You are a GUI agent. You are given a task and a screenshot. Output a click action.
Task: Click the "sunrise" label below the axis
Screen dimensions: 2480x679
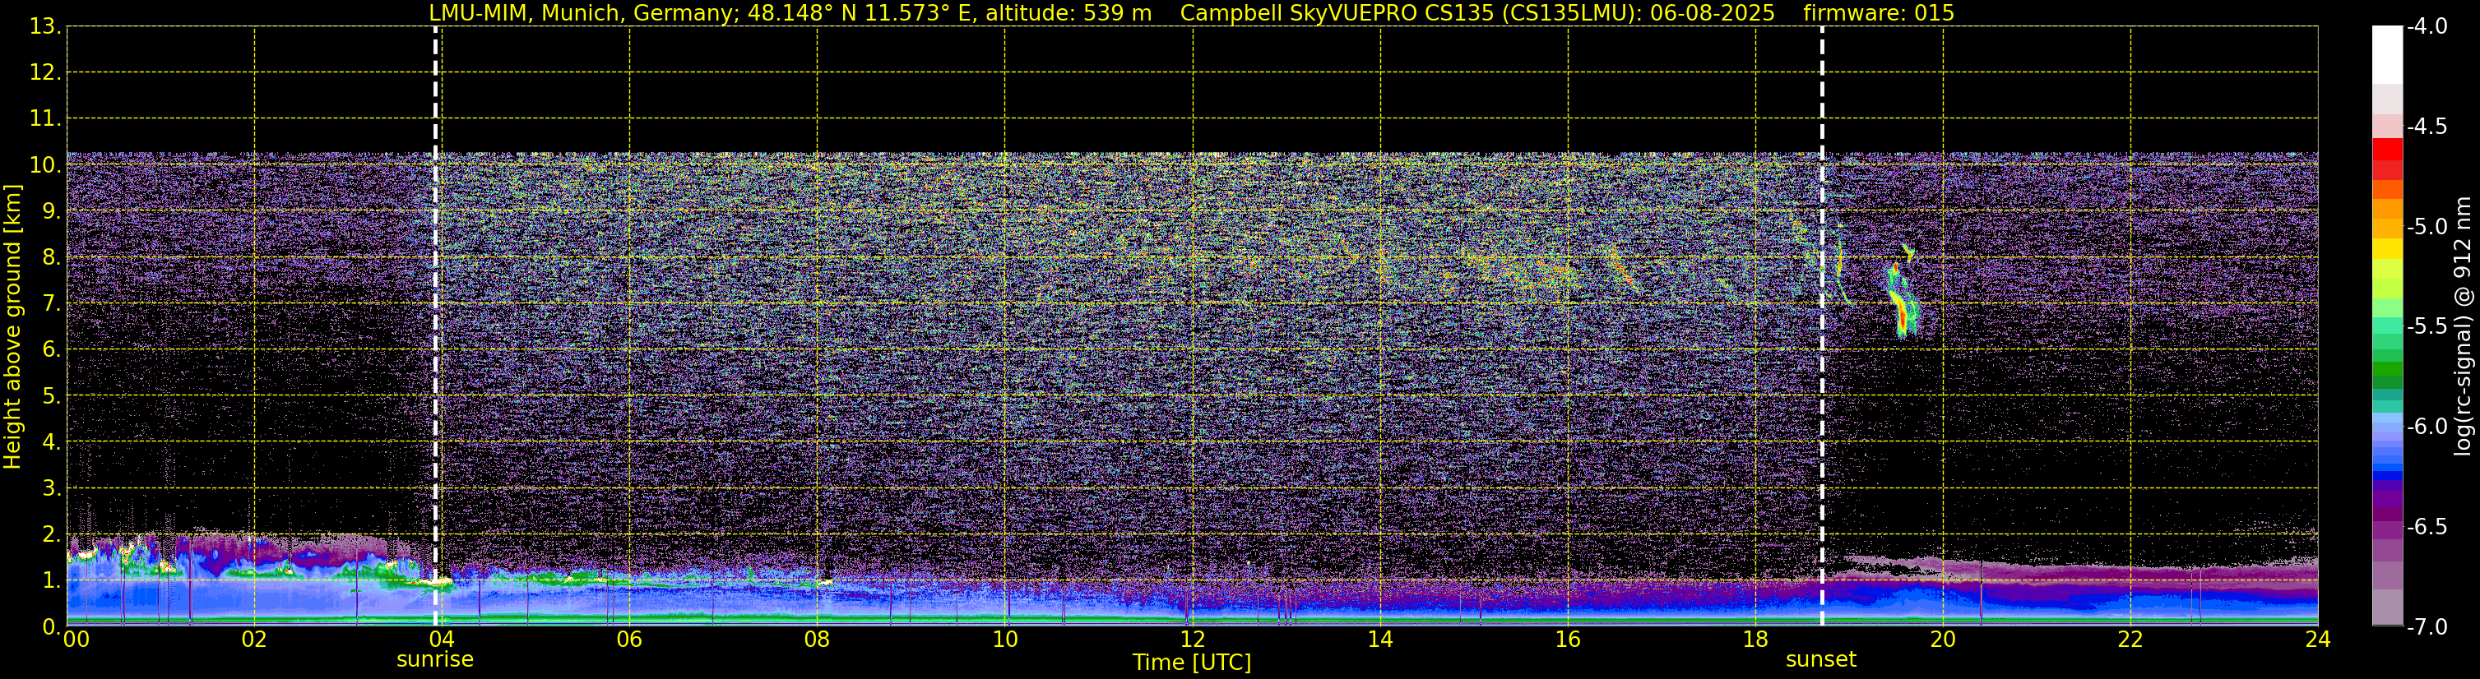(435, 660)
